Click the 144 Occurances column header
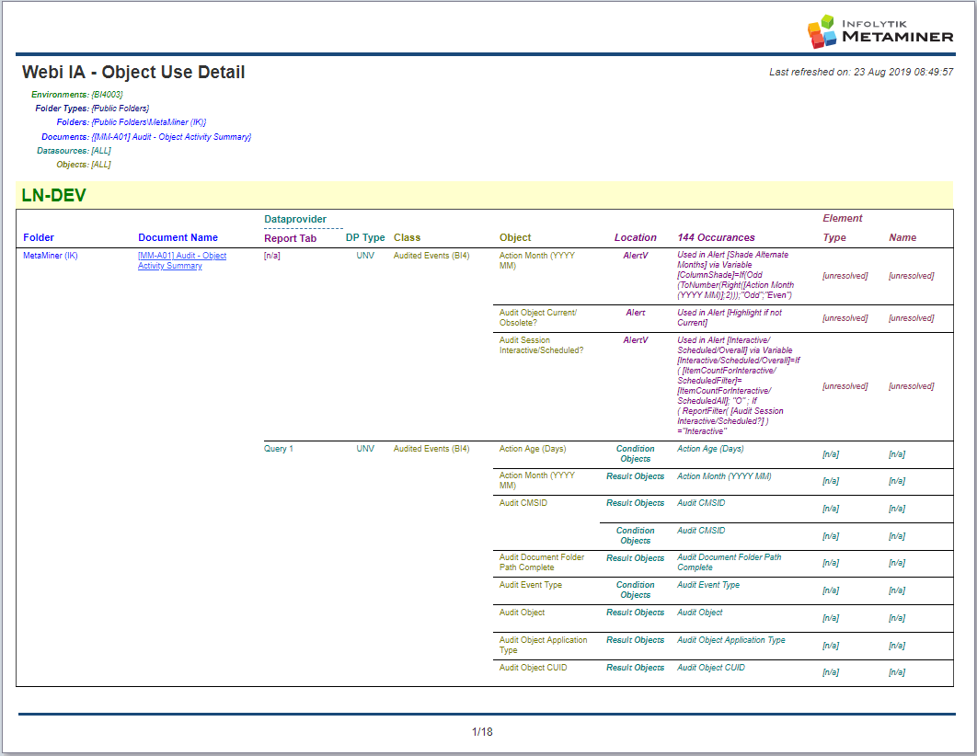The image size is (977, 756). (716, 237)
